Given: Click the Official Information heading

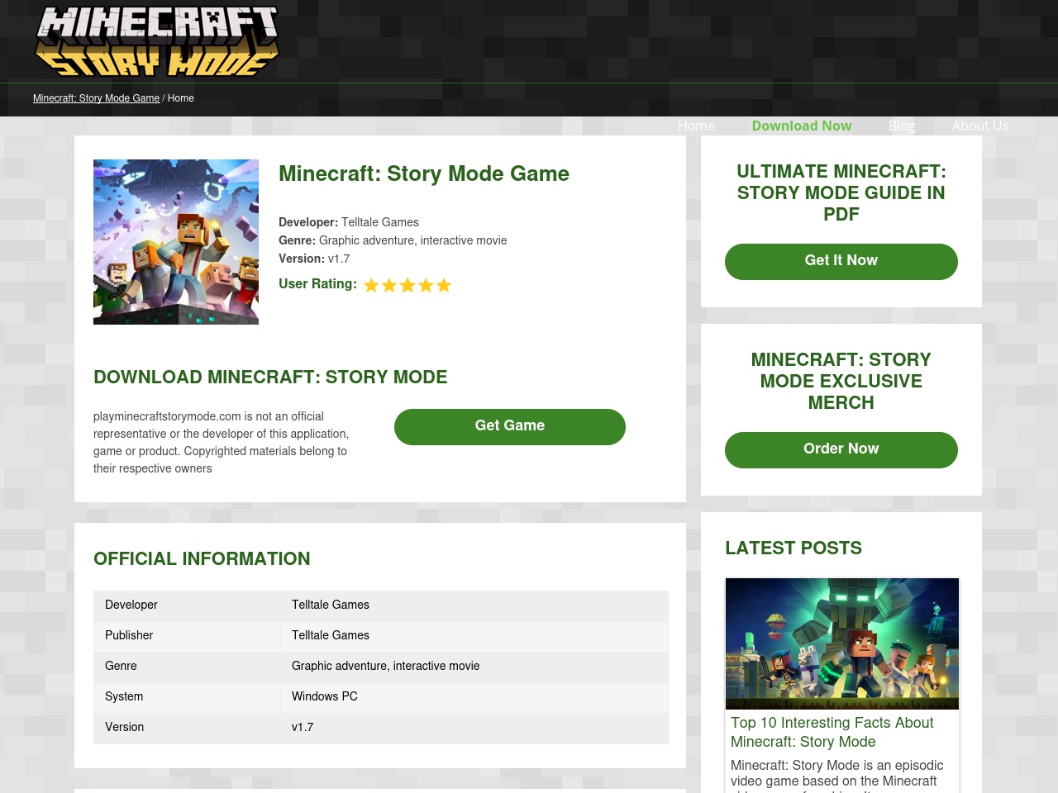Looking at the screenshot, I should (x=202, y=558).
